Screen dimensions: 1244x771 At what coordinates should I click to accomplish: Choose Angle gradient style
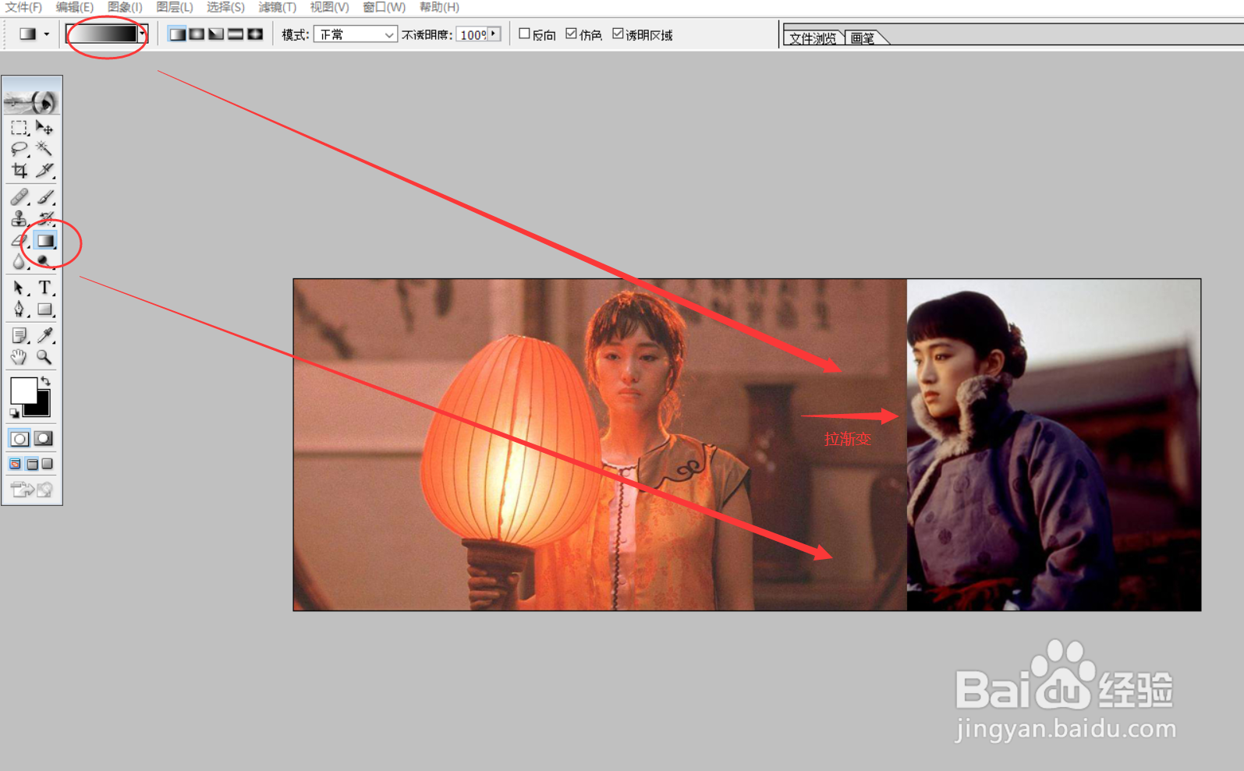click(216, 34)
